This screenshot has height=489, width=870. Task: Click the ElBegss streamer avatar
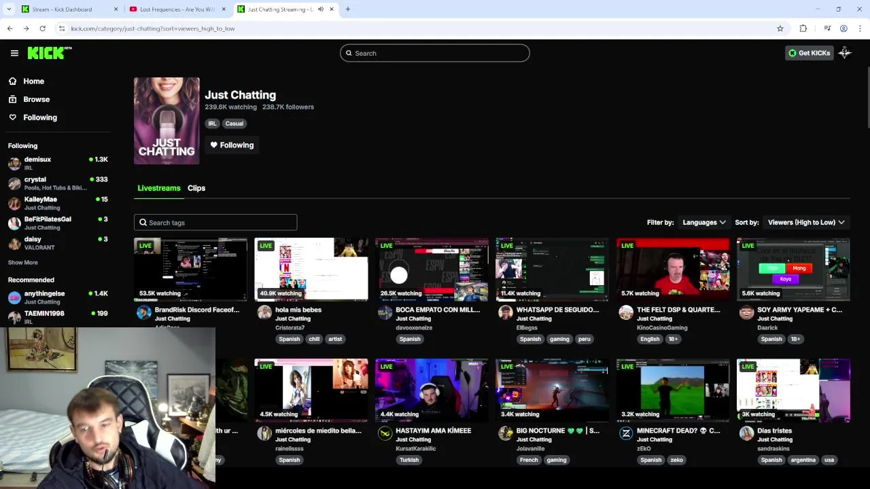pos(506,312)
